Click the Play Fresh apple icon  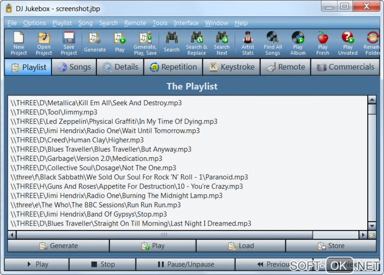(323, 43)
